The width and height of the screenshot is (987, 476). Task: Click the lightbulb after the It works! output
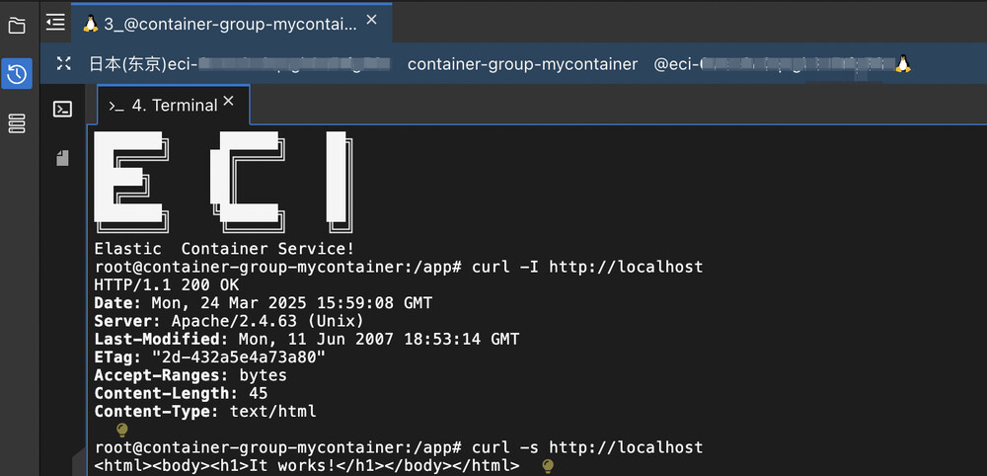(548, 466)
